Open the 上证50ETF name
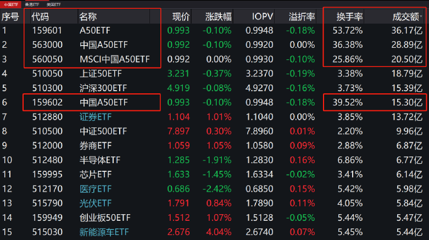This screenshot has height=240, width=429. (x=101, y=74)
